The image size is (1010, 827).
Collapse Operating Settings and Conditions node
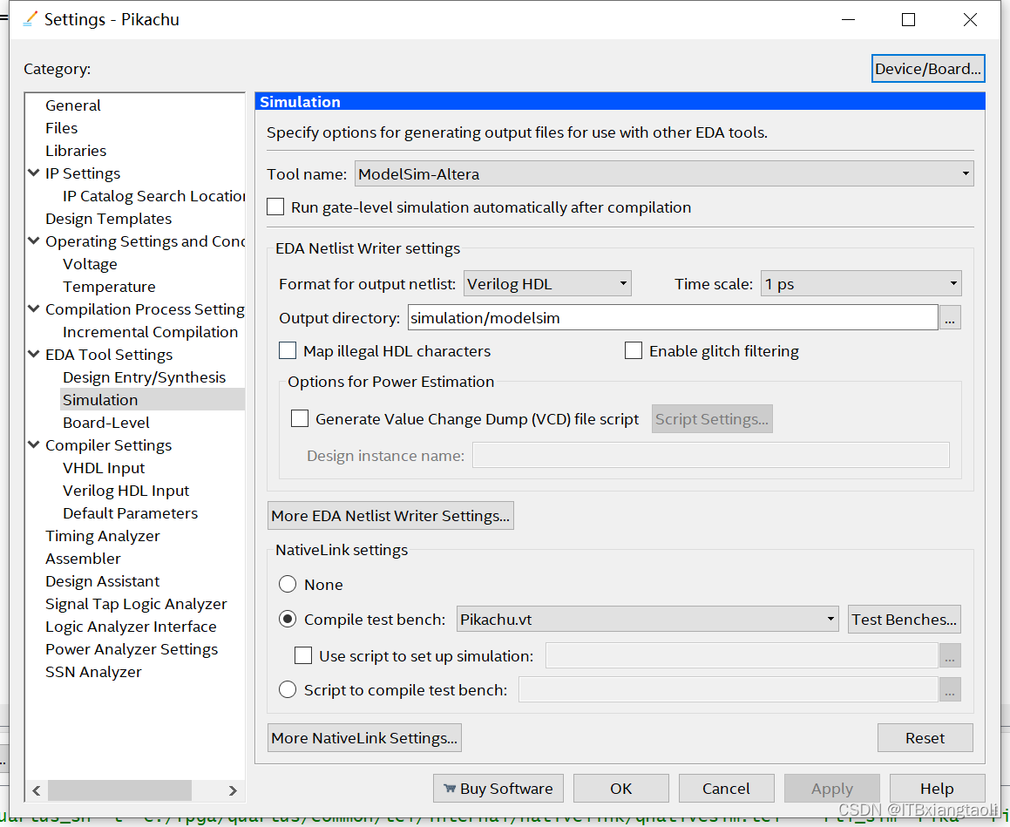tap(34, 241)
